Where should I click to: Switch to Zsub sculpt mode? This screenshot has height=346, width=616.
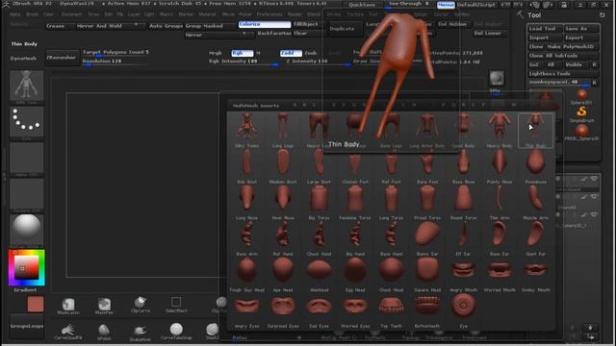pos(310,53)
